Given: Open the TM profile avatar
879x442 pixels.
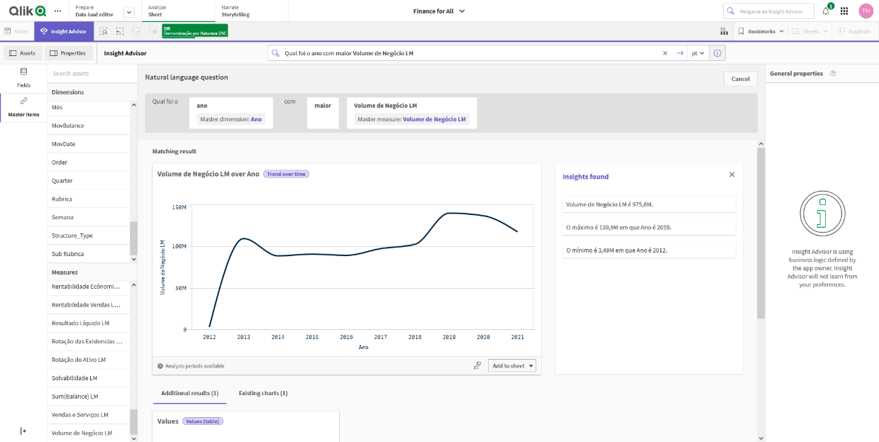Looking at the screenshot, I should (866, 10).
